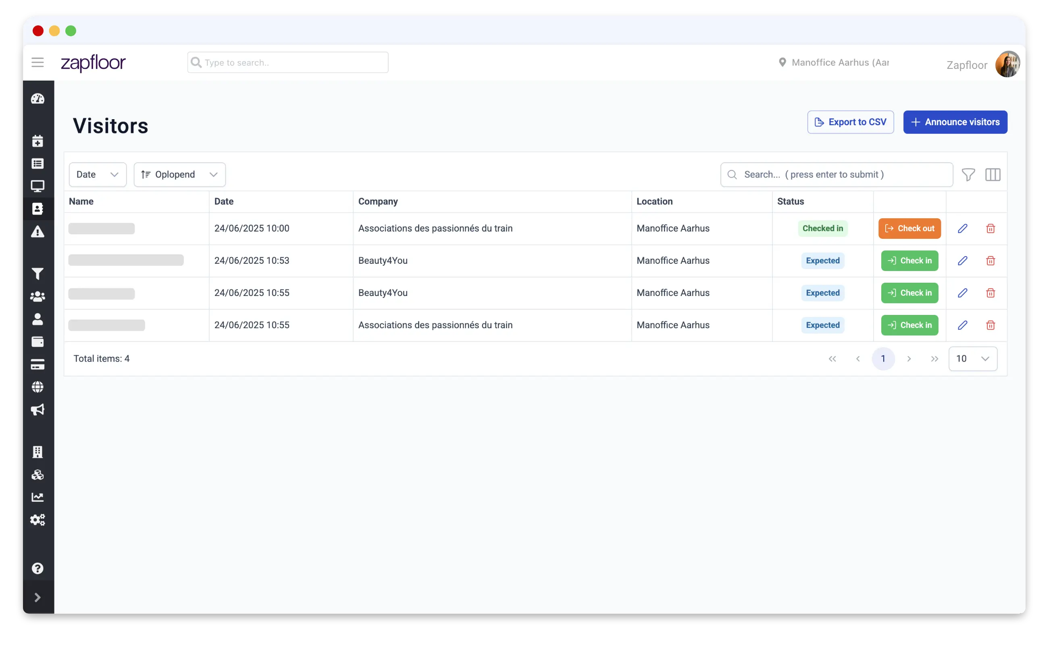The width and height of the screenshot is (1053, 656).
Task: Go to page 1 in pagination
Action: (x=883, y=359)
